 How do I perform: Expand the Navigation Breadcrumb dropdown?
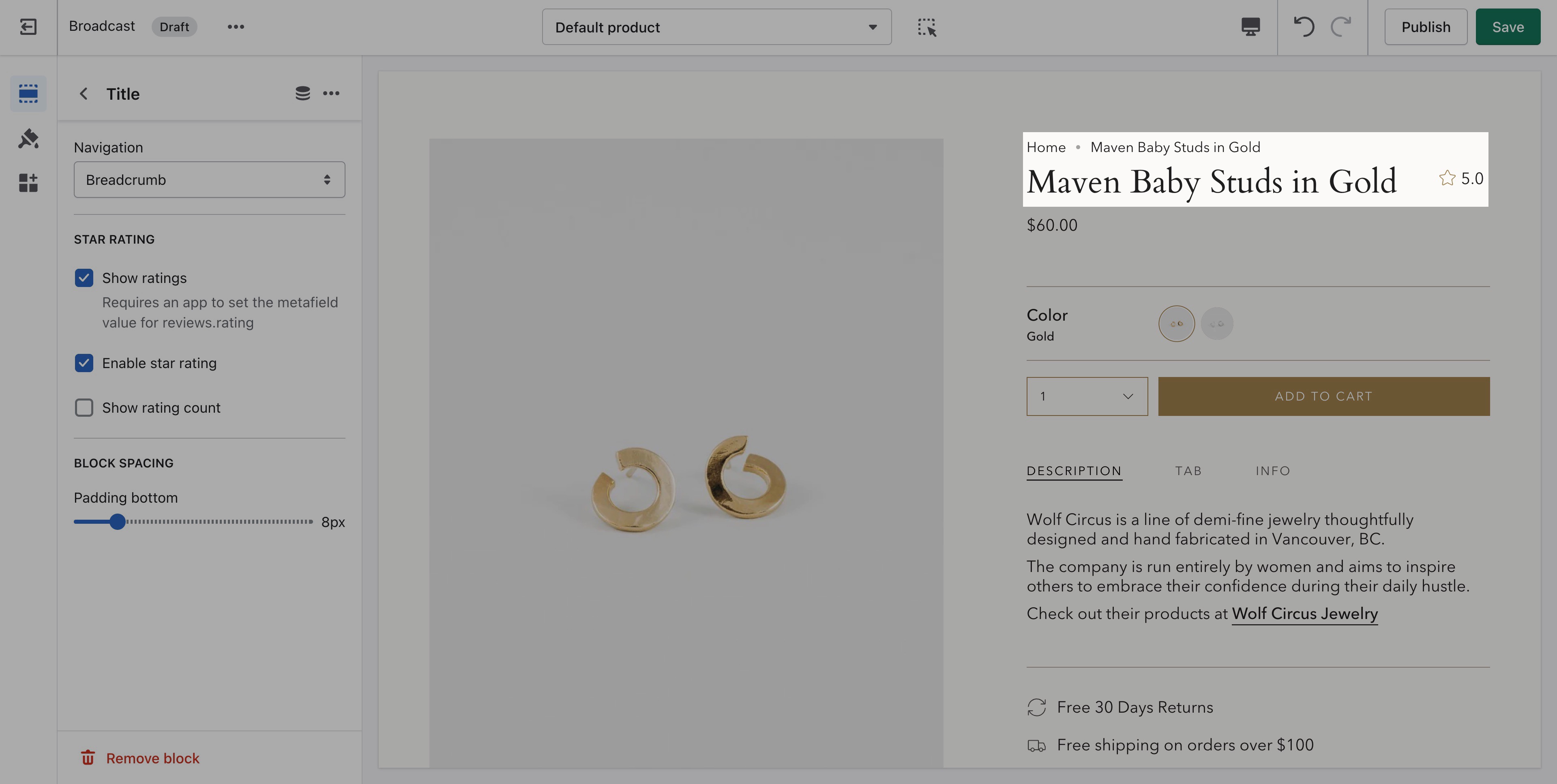click(210, 180)
